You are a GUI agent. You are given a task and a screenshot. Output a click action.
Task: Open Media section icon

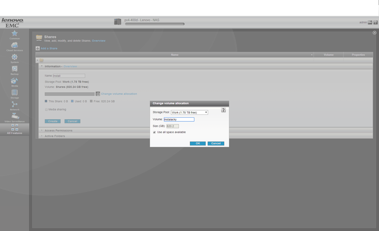coord(14,81)
